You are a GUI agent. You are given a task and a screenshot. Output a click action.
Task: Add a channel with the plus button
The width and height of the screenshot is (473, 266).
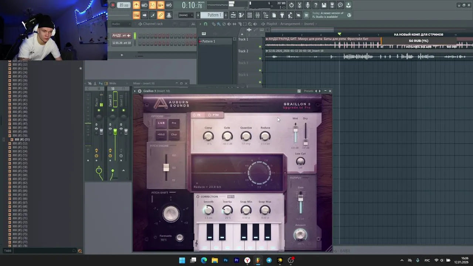point(122,55)
